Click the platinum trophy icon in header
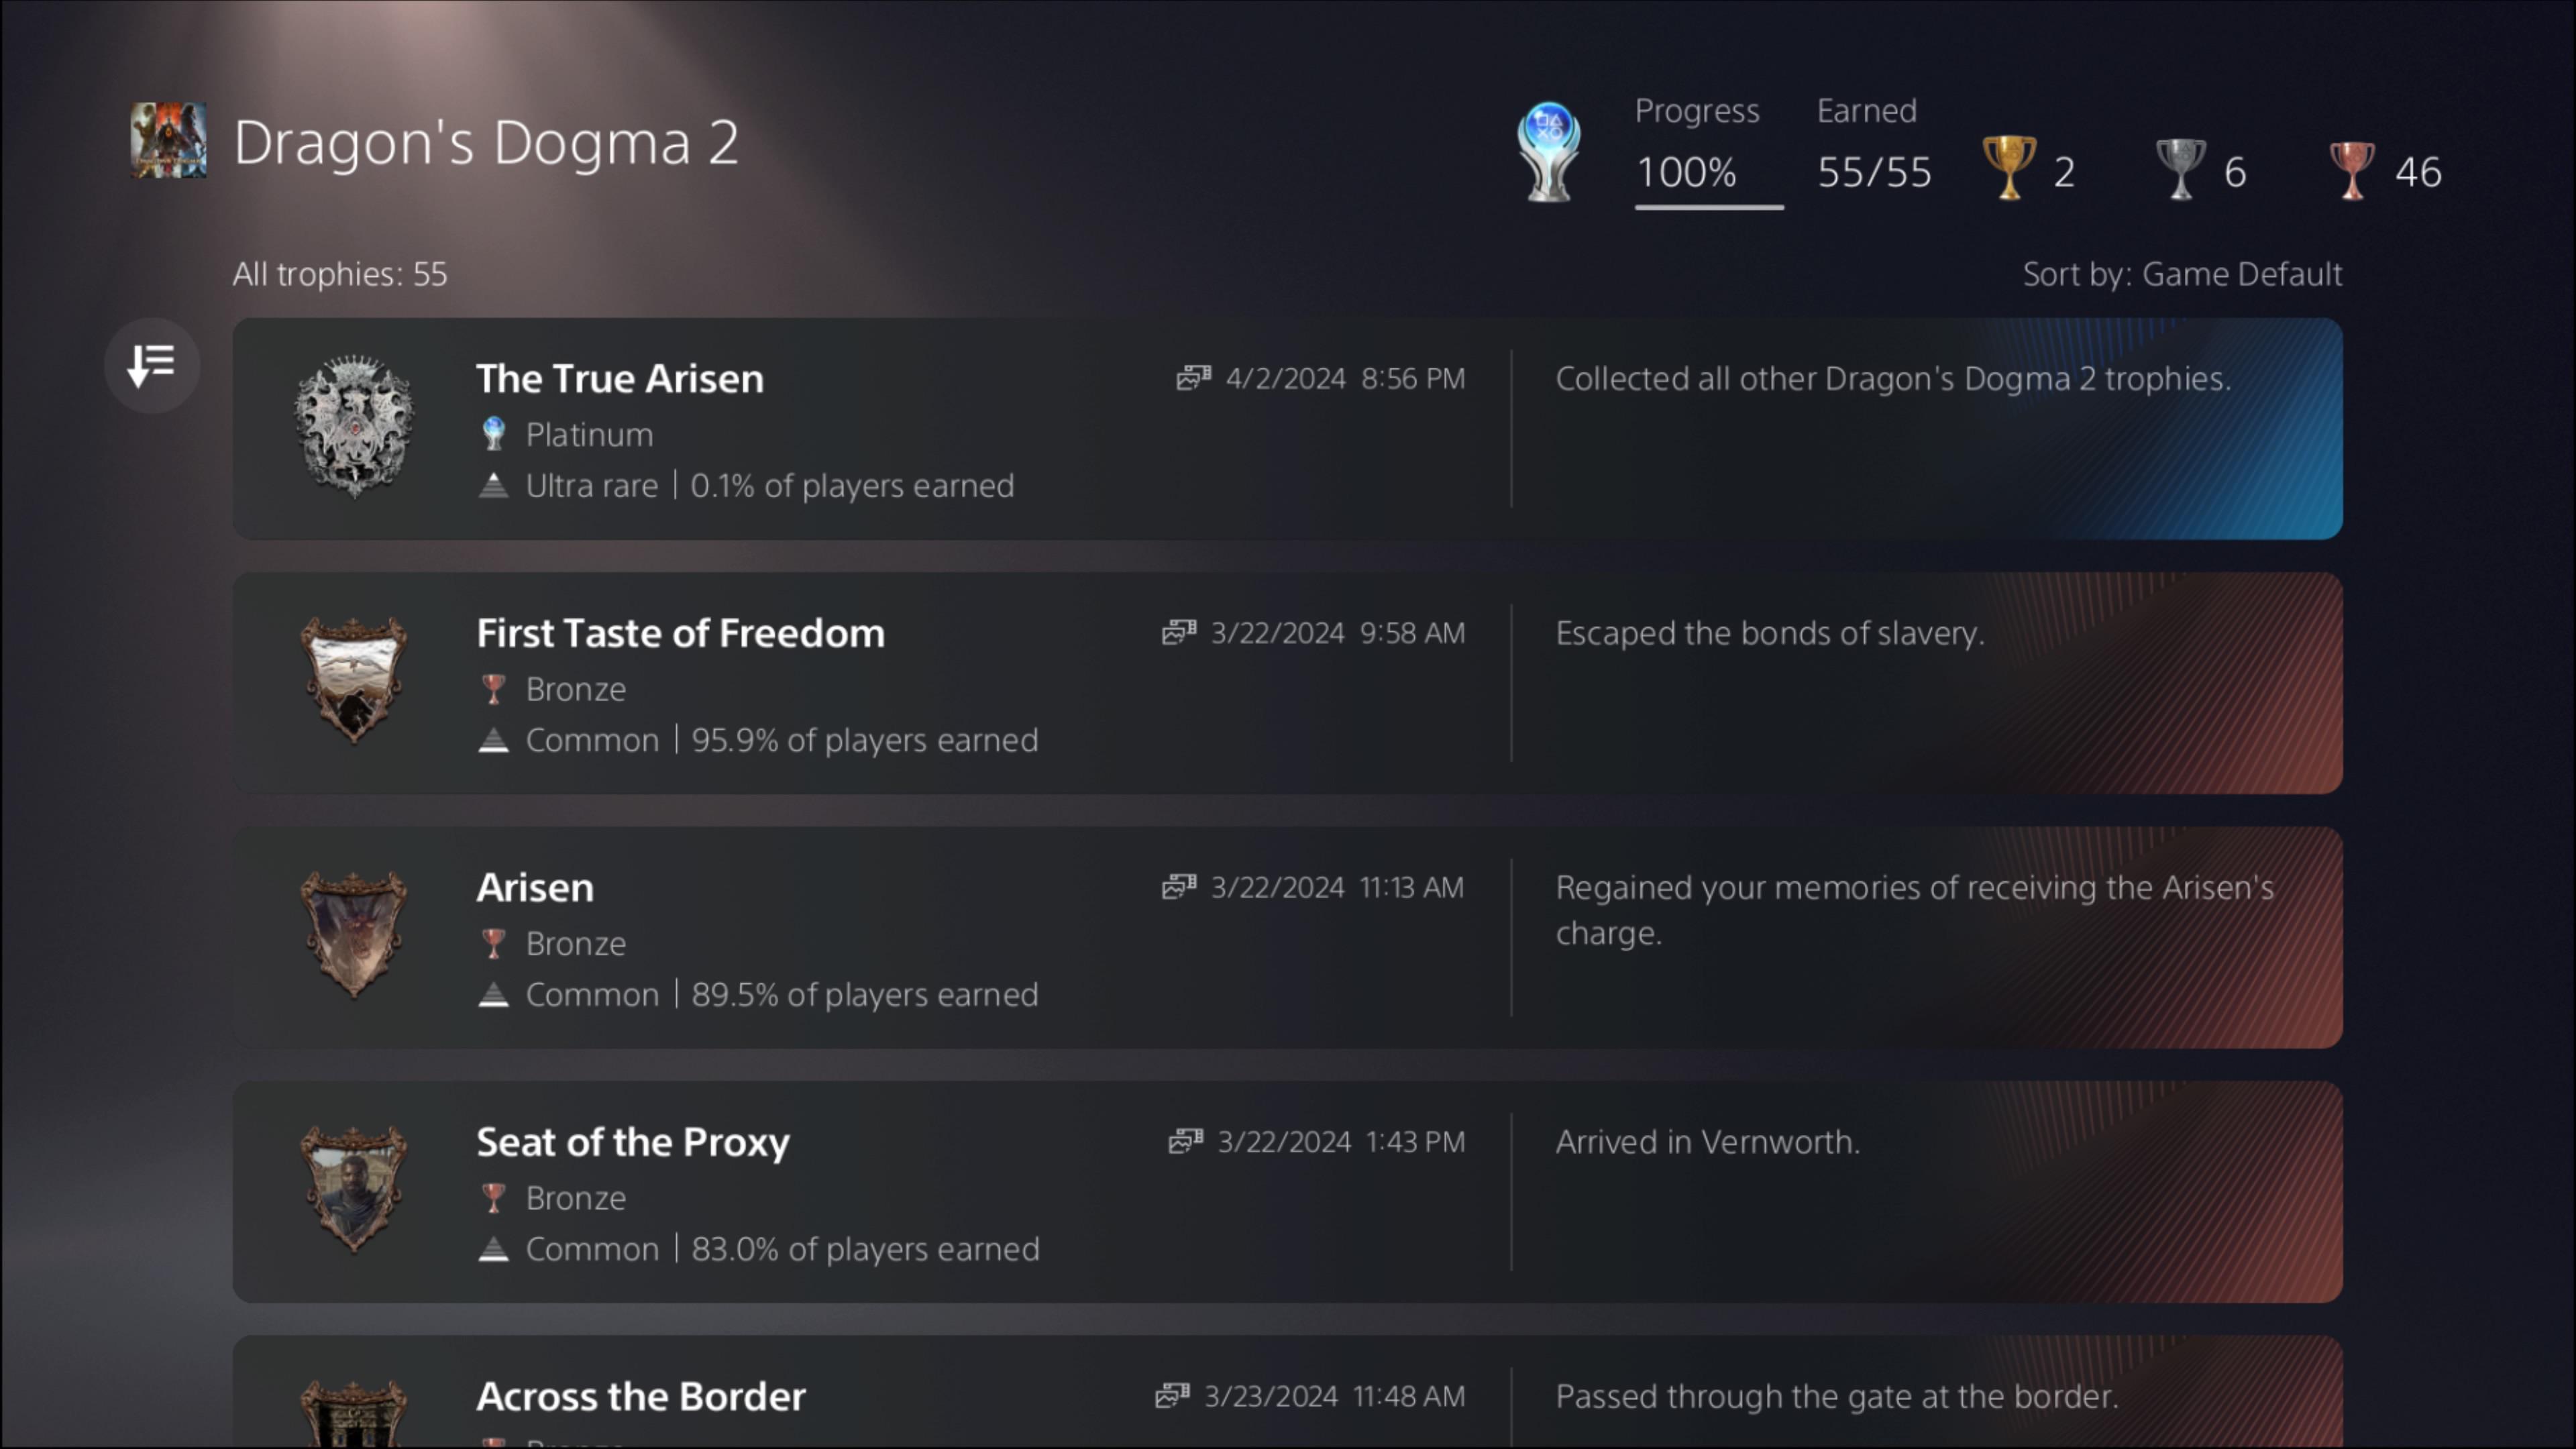 [1548, 152]
